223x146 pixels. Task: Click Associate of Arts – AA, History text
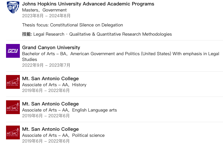(54, 85)
